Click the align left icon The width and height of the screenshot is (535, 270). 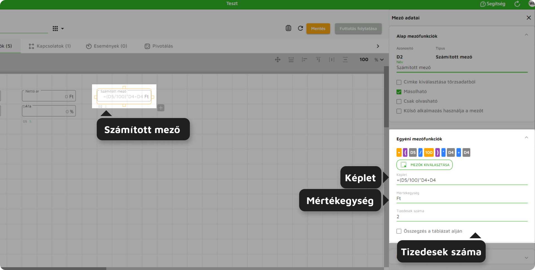304,60
